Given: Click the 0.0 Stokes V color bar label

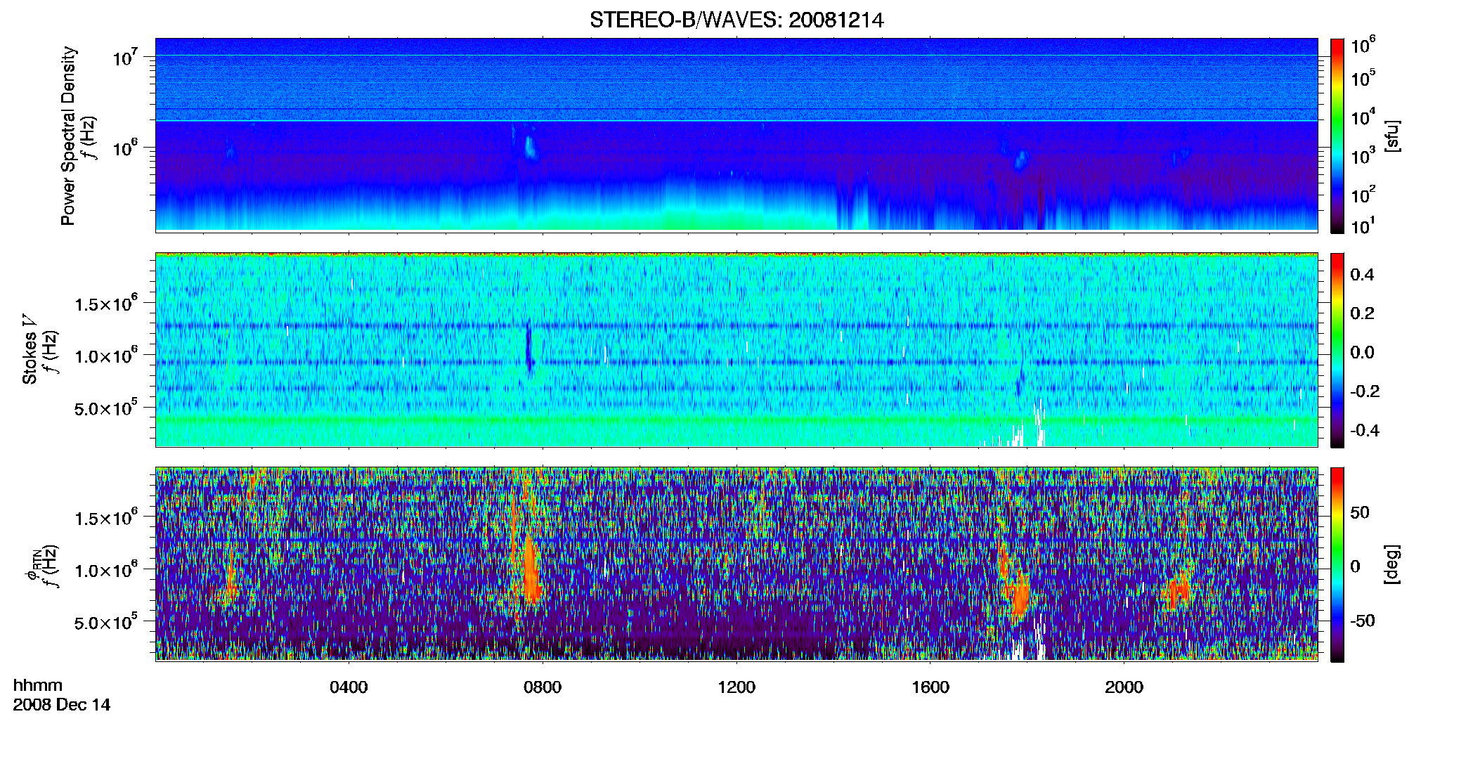Looking at the screenshot, I should [x=1362, y=352].
